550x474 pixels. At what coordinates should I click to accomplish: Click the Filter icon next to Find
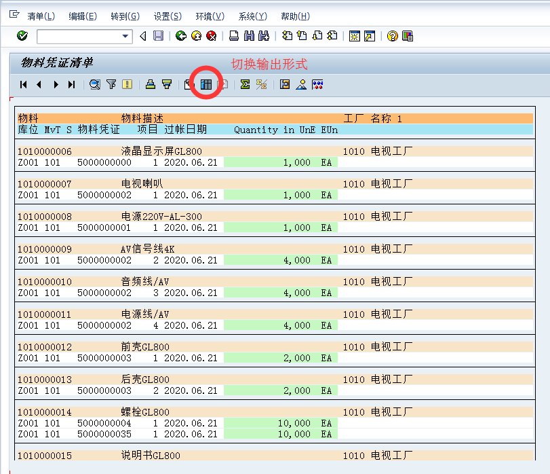point(111,84)
